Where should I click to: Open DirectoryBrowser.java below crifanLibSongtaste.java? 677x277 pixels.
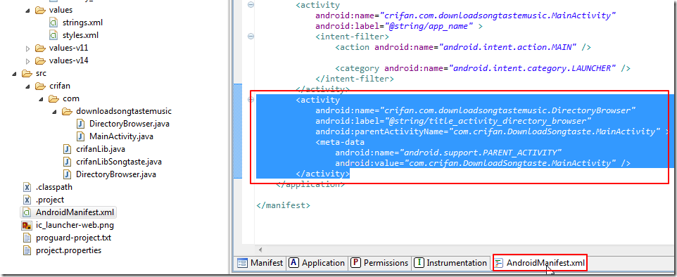pos(115,175)
